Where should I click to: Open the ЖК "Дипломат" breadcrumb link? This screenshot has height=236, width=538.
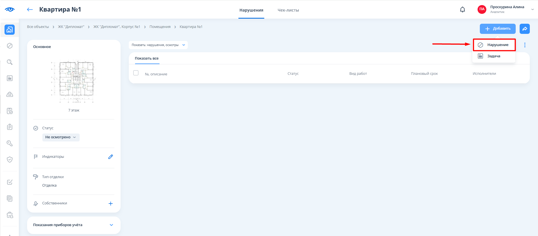pyautogui.click(x=71, y=27)
